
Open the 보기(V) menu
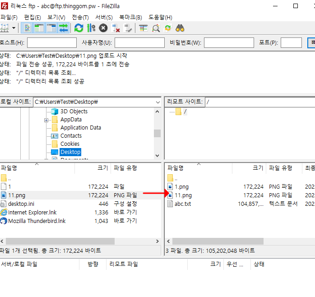(56, 18)
